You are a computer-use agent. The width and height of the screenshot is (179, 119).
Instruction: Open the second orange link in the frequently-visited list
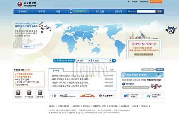(24, 77)
